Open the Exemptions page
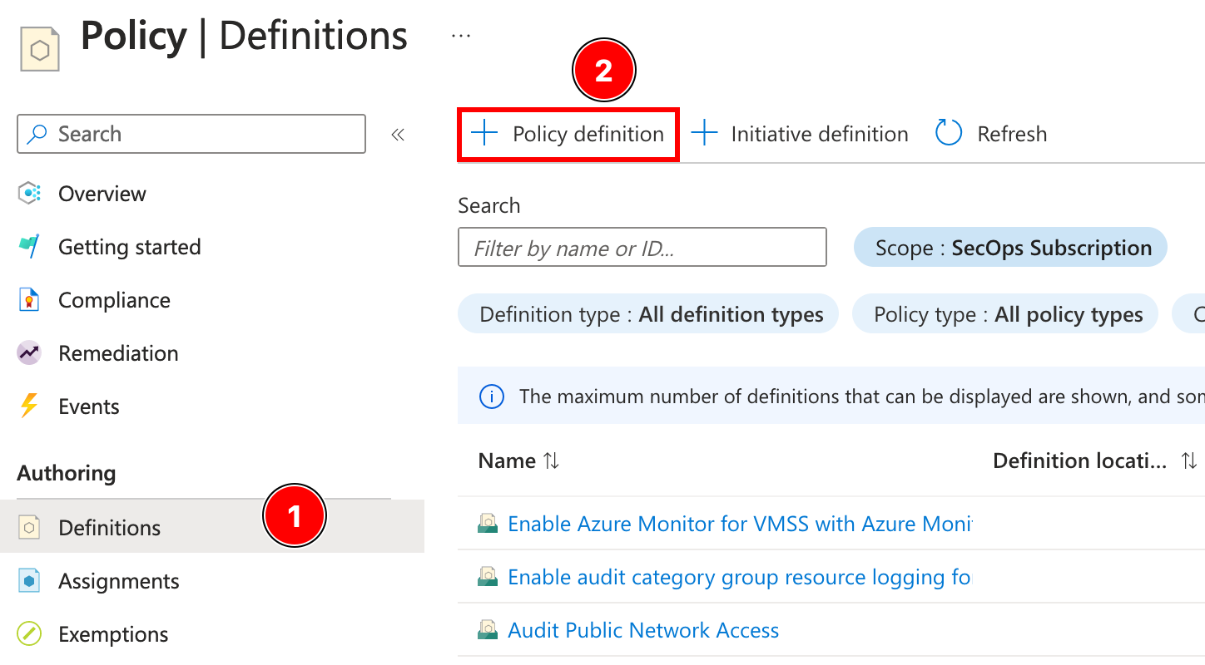The height and width of the screenshot is (665, 1205). point(112,633)
